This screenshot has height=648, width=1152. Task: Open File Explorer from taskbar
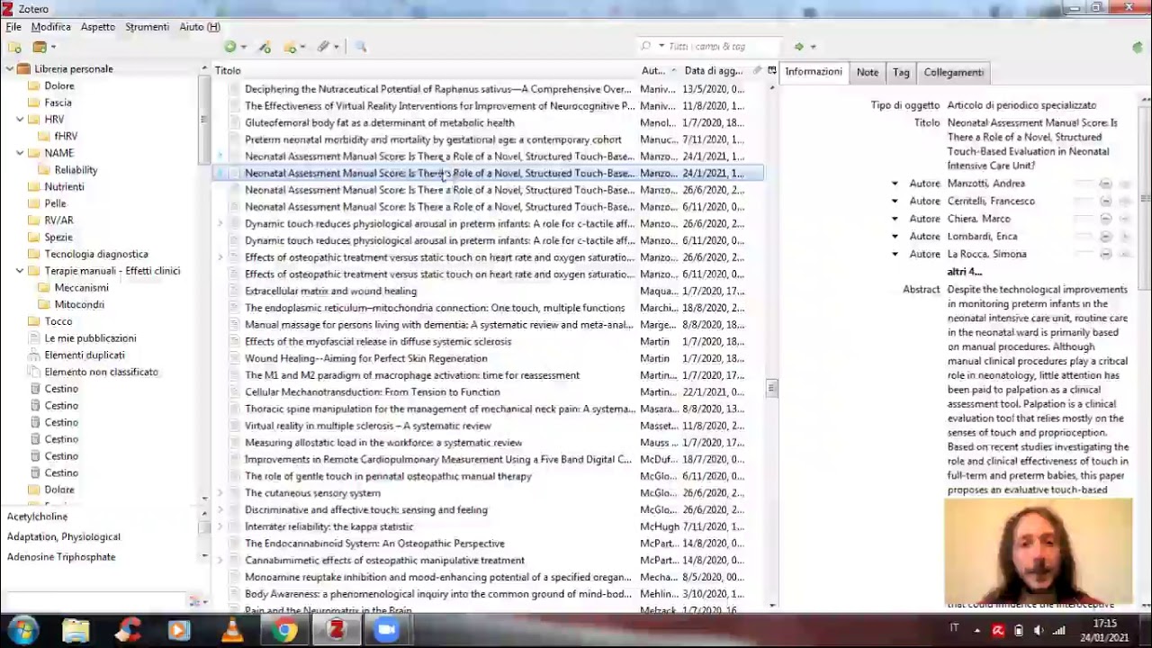tap(76, 631)
